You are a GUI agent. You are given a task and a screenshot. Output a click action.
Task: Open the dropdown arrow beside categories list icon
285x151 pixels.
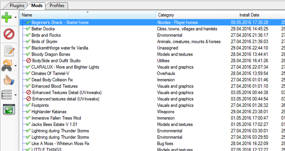[15, 95]
